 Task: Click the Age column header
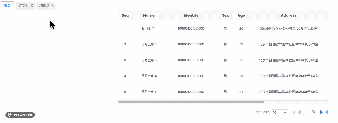tap(241, 15)
